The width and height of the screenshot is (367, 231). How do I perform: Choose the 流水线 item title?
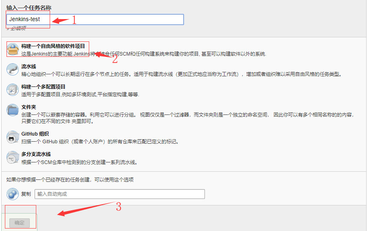click(x=29, y=67)
